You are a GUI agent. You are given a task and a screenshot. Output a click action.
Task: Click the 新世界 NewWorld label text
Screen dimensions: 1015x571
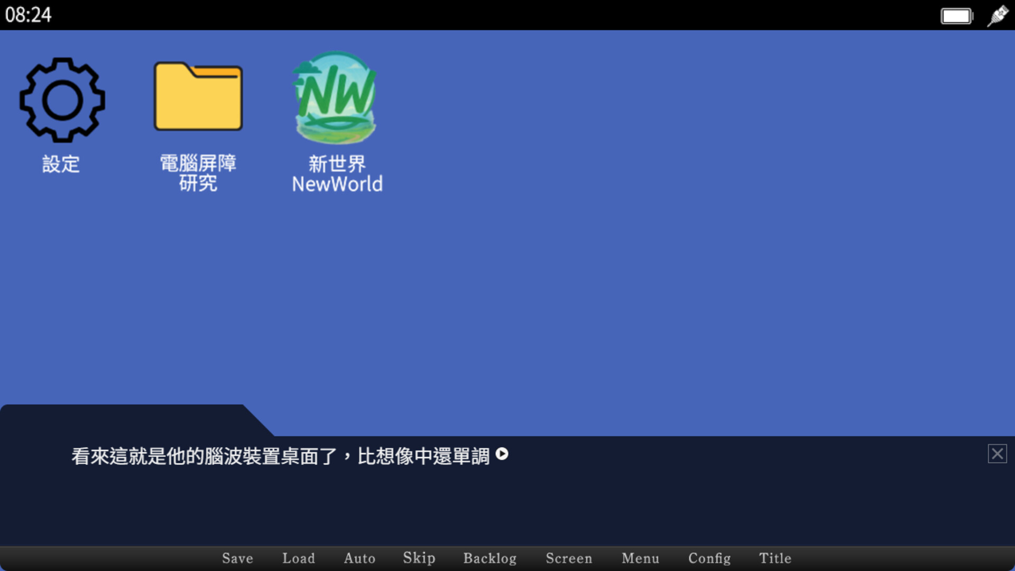337,174
